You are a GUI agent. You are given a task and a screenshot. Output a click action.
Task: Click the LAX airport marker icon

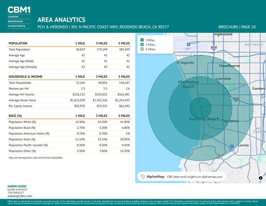188,44
